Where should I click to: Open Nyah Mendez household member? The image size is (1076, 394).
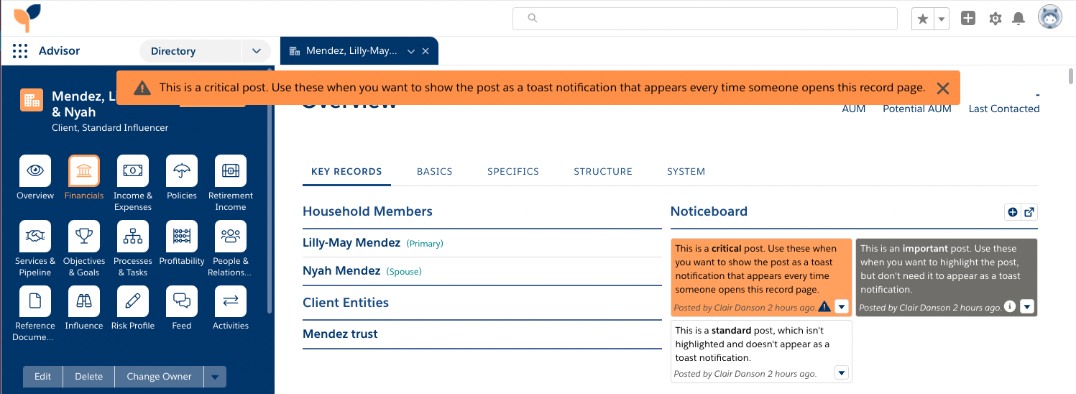pos(341,271)
